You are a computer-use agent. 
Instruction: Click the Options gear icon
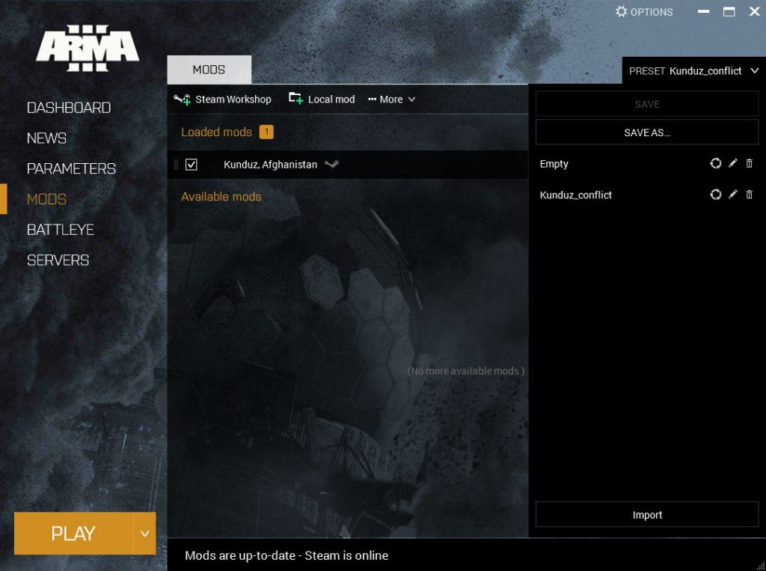[621, 11]
